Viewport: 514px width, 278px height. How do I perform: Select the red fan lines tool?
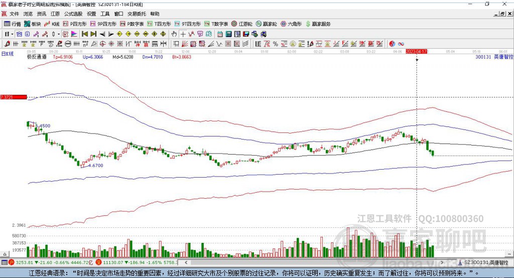click(184, 44)
